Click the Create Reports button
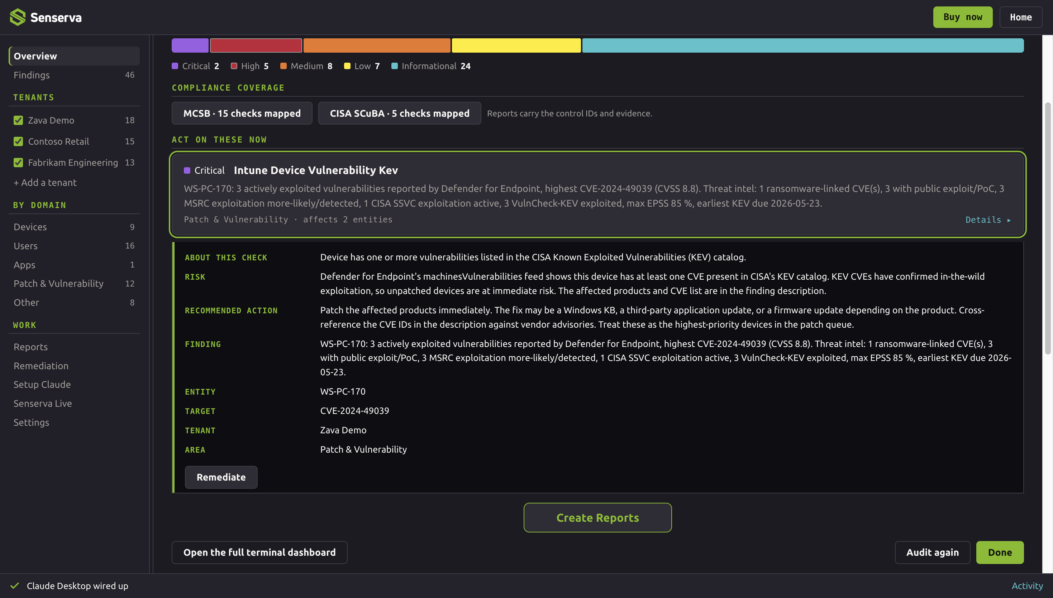The height and width of the screenshot is (598, 1053). point(597,517)
